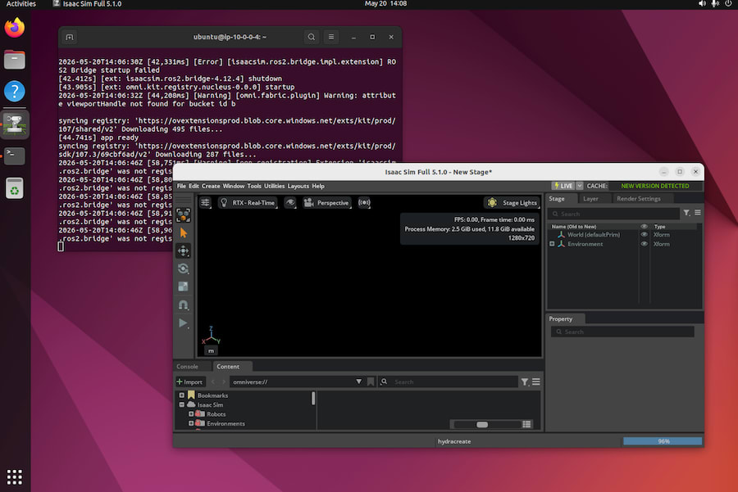Open the Help menu
The width and height of the screenshot is (738, 492).
[x=318, y=186]
